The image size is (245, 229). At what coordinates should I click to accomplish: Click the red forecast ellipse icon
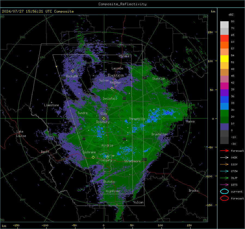coord(224,198)
